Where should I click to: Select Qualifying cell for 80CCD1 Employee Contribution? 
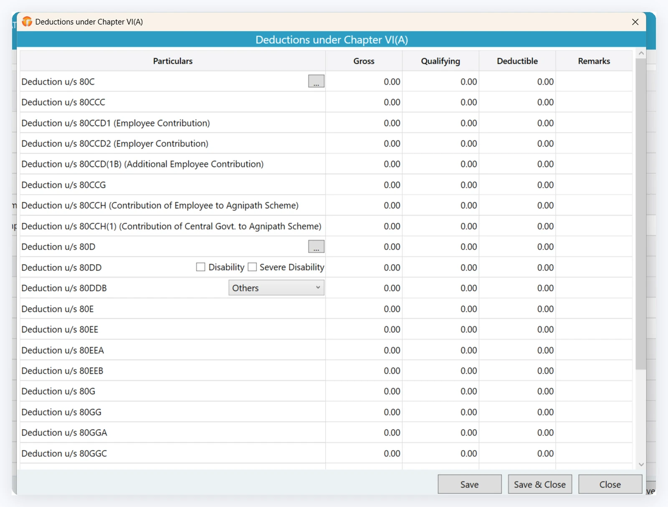(x=440, y=123)
